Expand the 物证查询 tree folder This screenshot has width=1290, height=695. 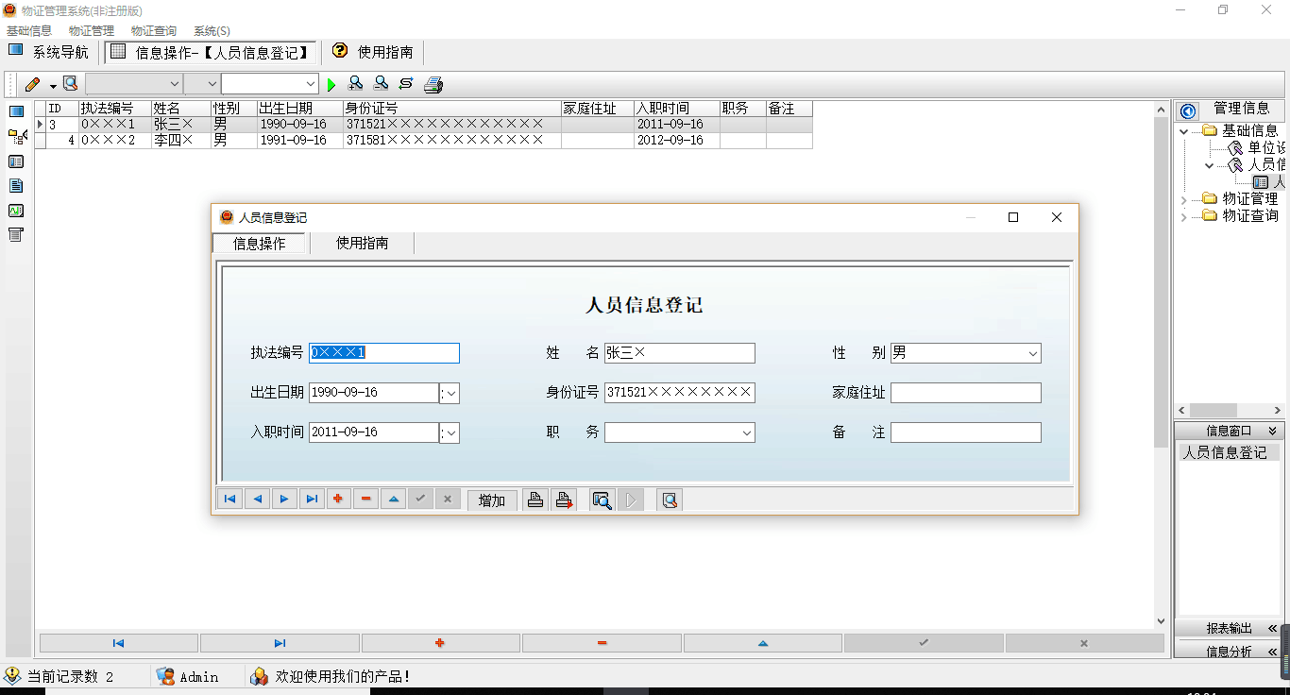click(x=1184, y=216)
